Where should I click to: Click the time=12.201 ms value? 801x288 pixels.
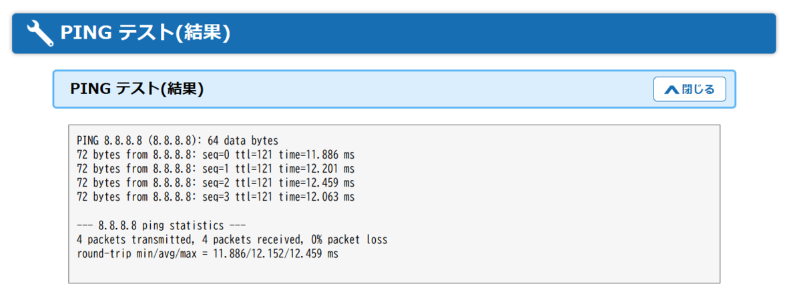tap(316, 169)
